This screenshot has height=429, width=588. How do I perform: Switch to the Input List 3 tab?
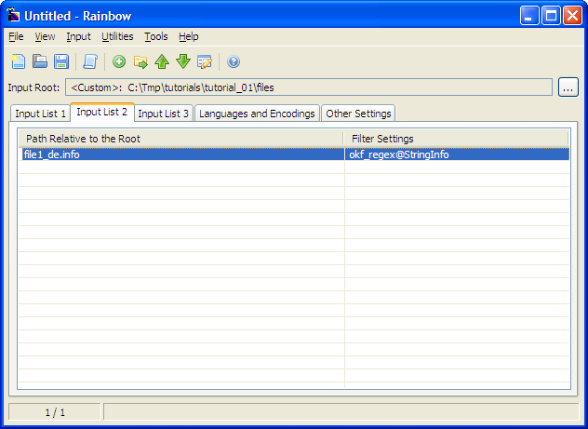(x=163, y=114)
